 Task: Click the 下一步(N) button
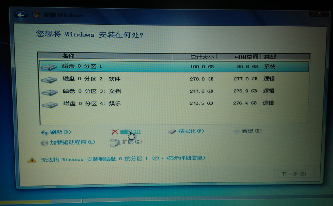click(294, 174)
